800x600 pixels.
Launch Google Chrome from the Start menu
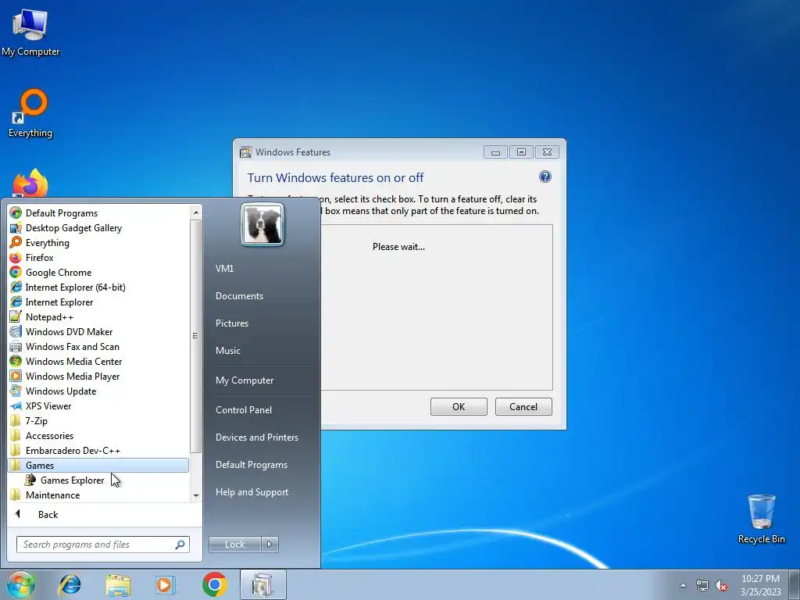click(98, 273)
